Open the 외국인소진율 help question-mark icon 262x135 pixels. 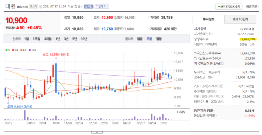click(x=222, y=63)
